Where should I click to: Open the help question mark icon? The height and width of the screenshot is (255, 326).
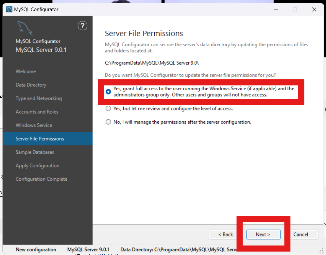[82, 26]
